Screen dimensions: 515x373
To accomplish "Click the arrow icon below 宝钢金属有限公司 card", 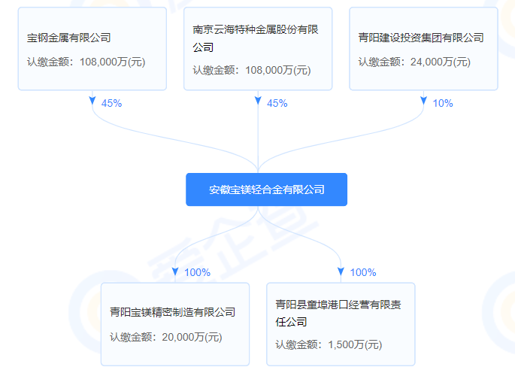I will click(92, 101).
